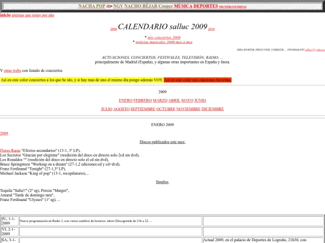Jump to MAYO month
325x243 pixels.
187,101
